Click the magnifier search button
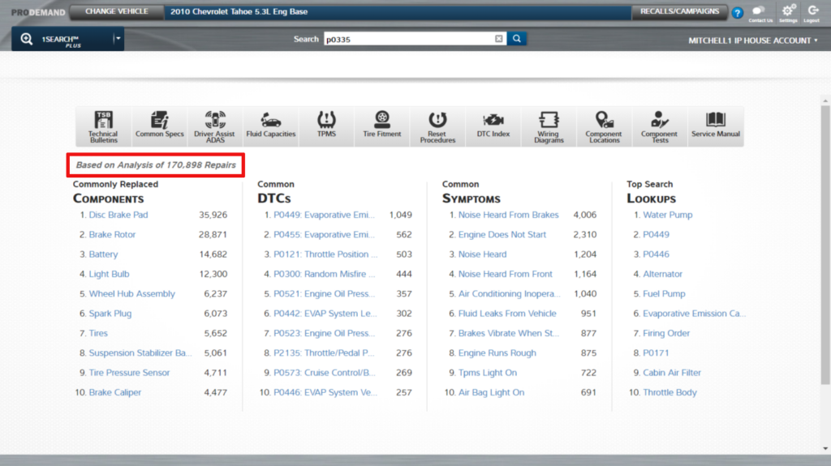Viewport: 831px width, 466px height. point(517,39)
